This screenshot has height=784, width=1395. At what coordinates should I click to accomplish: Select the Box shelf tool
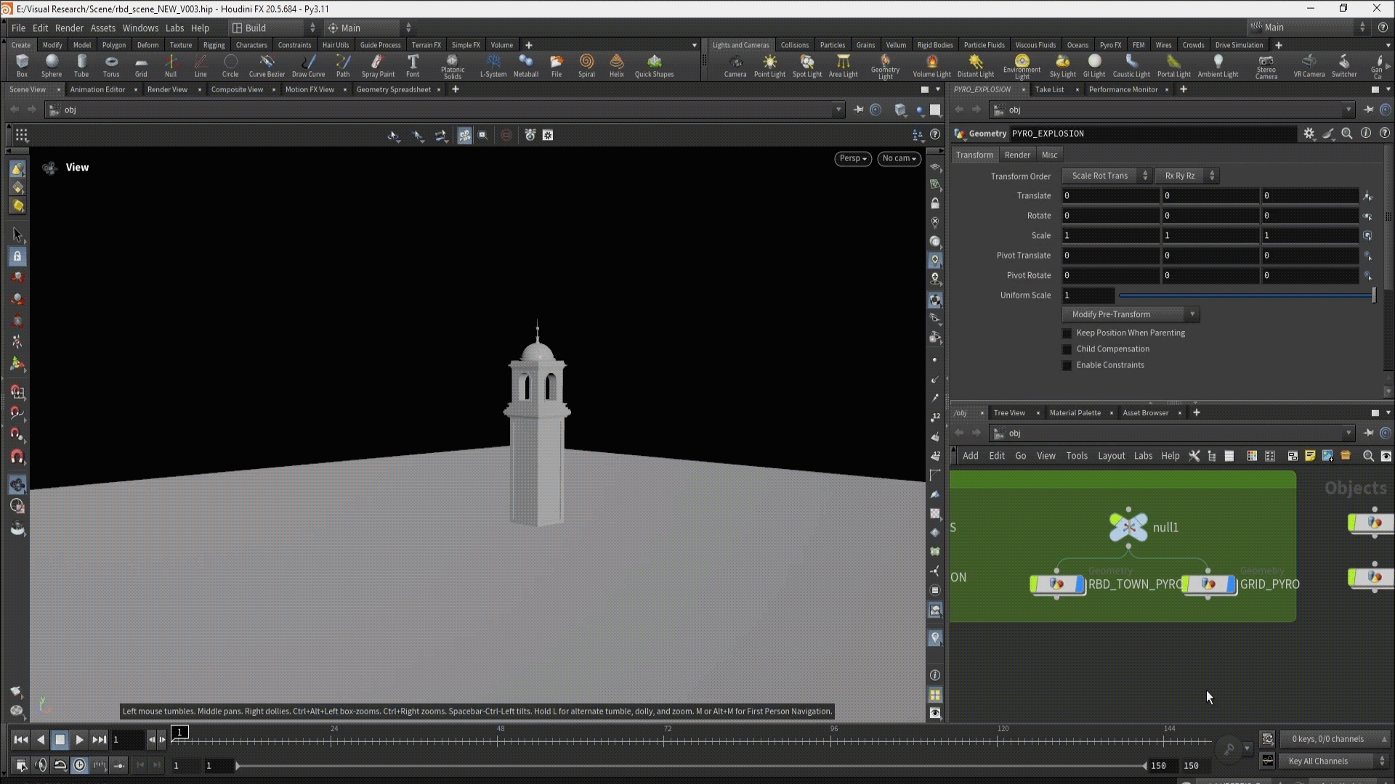(22, 65)
